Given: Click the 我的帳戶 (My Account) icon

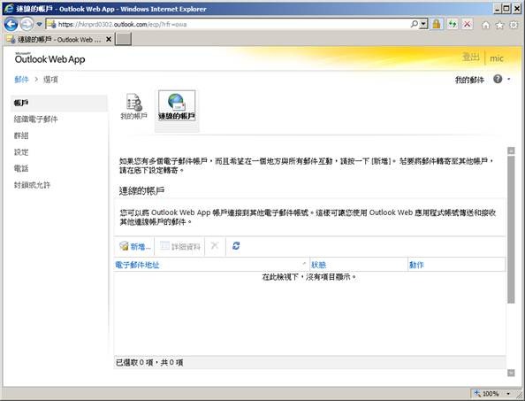Looking at the screenshot, I should [134, 106].
